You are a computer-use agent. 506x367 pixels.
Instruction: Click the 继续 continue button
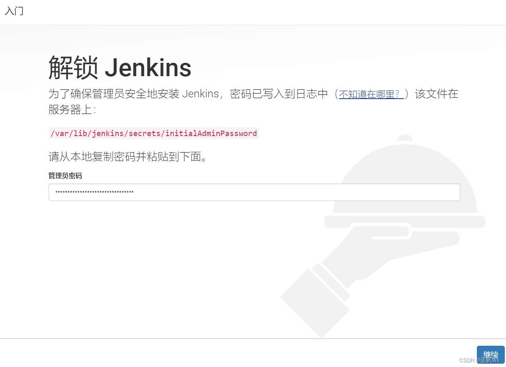click(491, 355)
